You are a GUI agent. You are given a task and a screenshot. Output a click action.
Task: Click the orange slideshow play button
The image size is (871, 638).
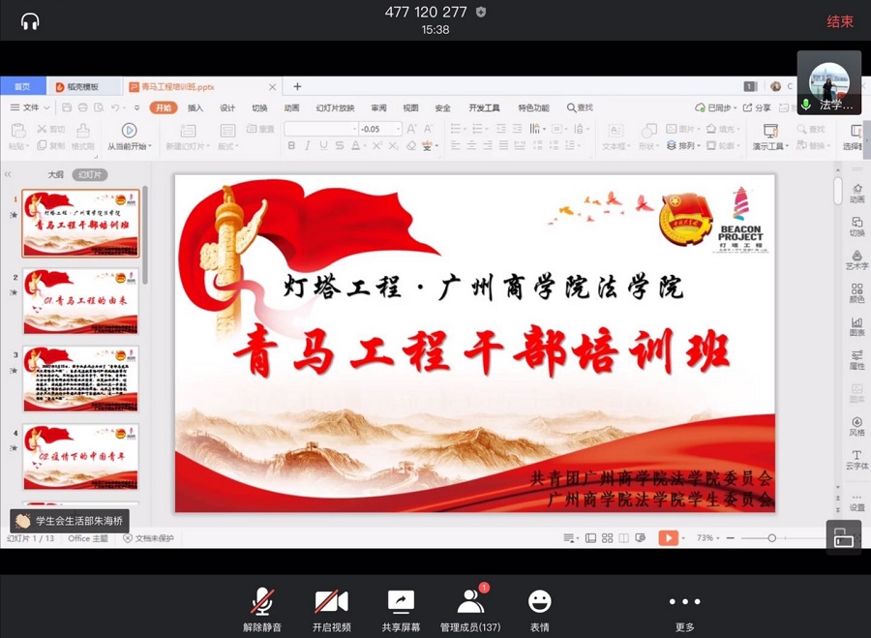[668, 538]
